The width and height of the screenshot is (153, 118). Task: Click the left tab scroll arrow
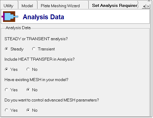click(x=144, y=6)
